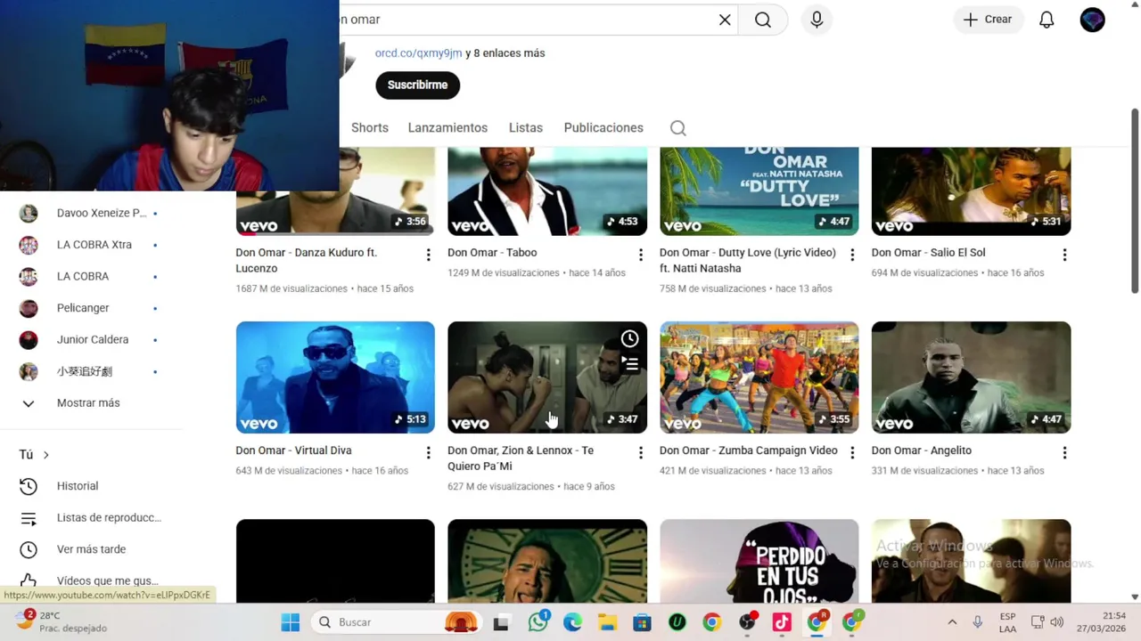
Task: Open options menu for Dutty Love video
Action: pyautogui.click(x=852, y=256)
